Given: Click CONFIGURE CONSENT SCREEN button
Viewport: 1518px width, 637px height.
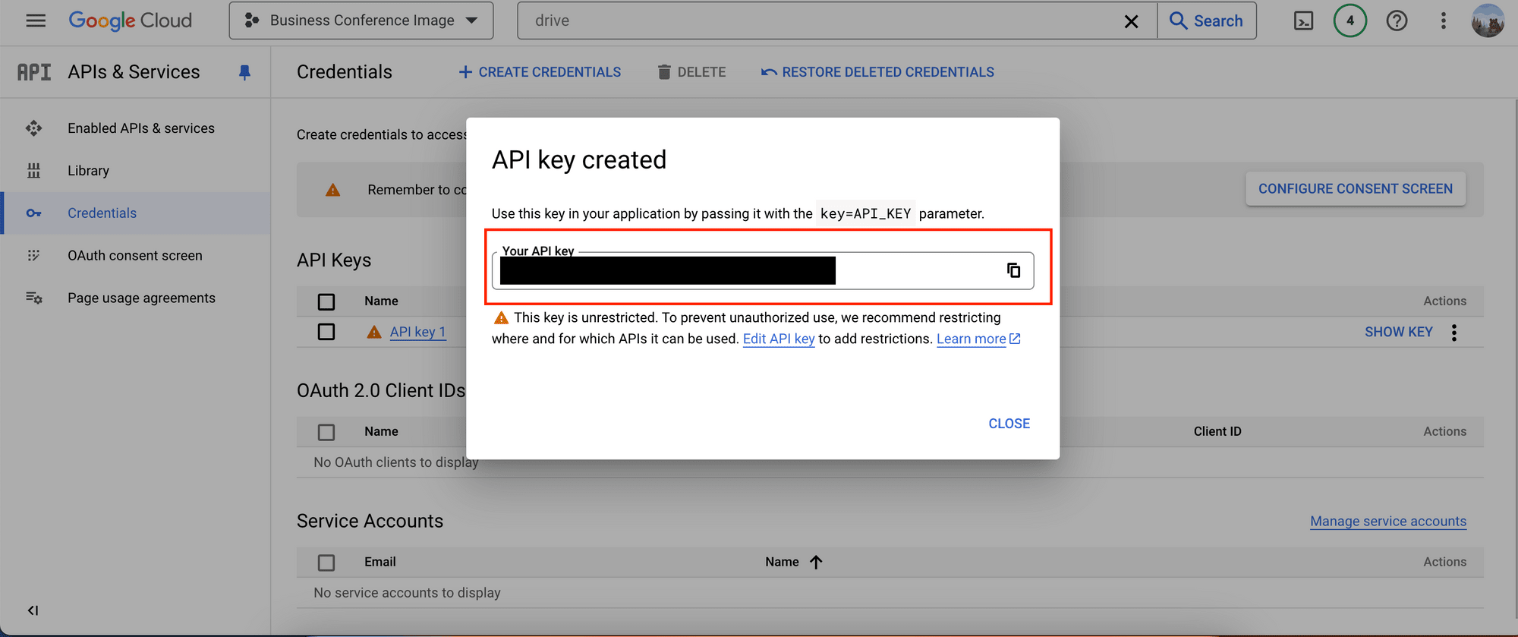Looking at the screenshot, I should [x=1356, y=189].
